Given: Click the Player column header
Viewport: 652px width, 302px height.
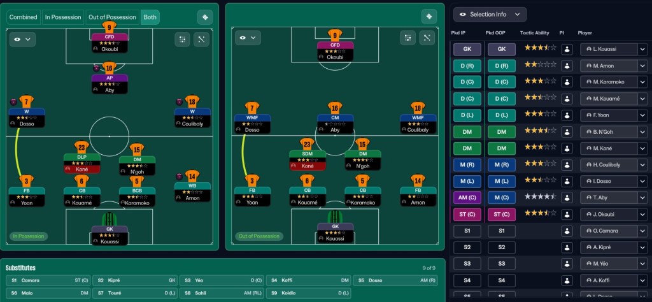Looking at the screenshot, I should click(585, 33).
